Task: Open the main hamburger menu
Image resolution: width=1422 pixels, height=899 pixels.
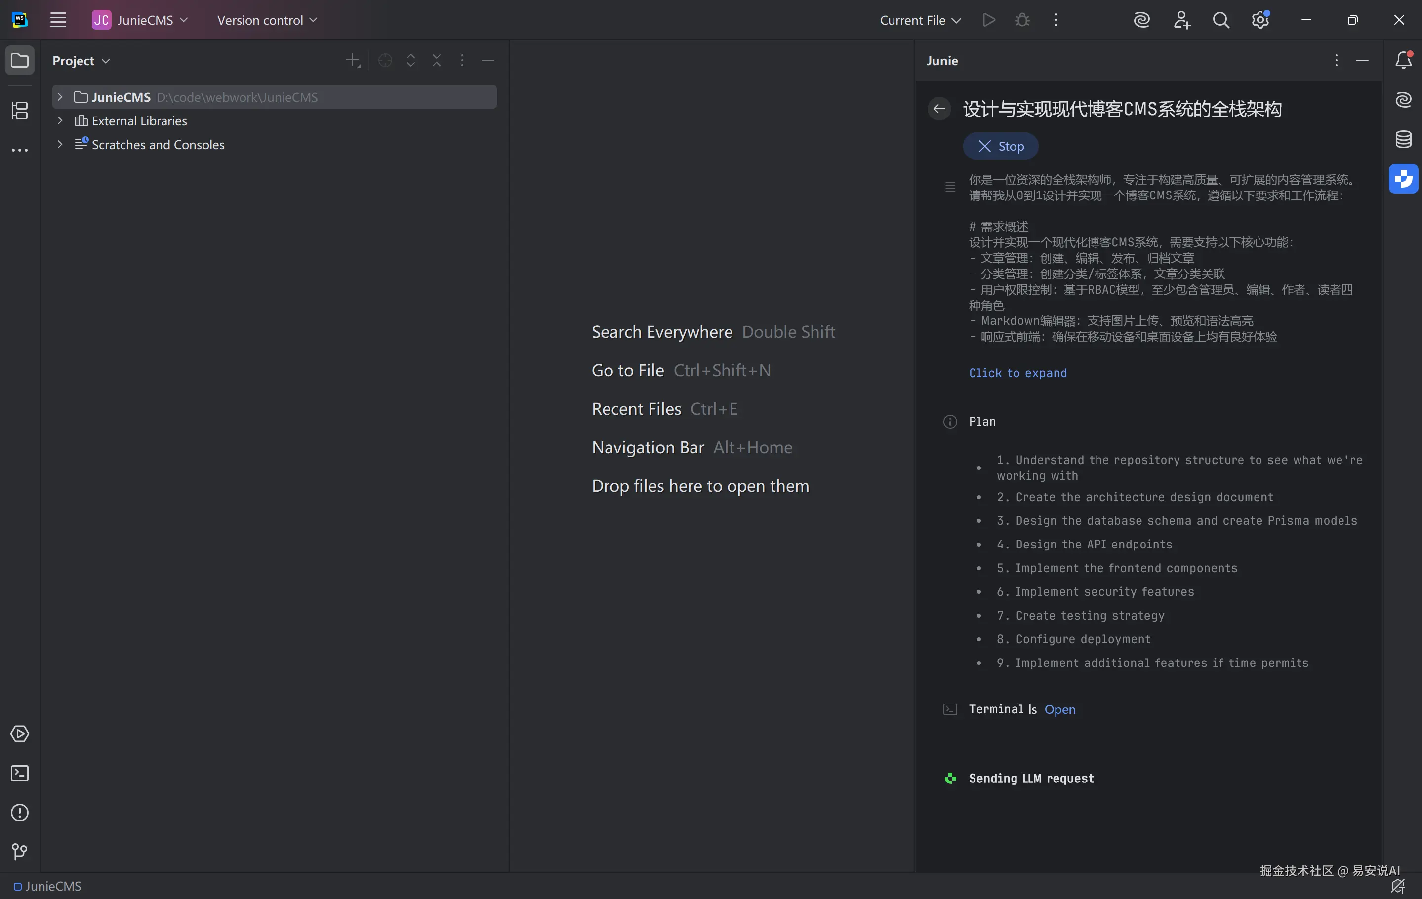Action: point(58,20)
